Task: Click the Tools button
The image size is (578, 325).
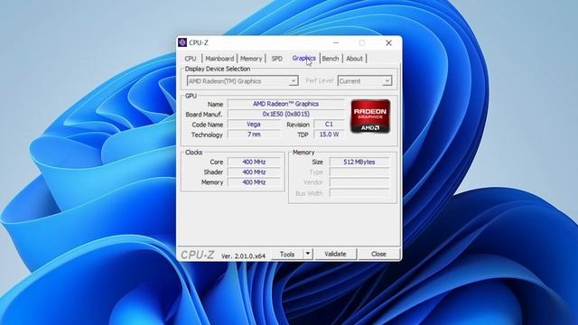Action: point(287,255)
